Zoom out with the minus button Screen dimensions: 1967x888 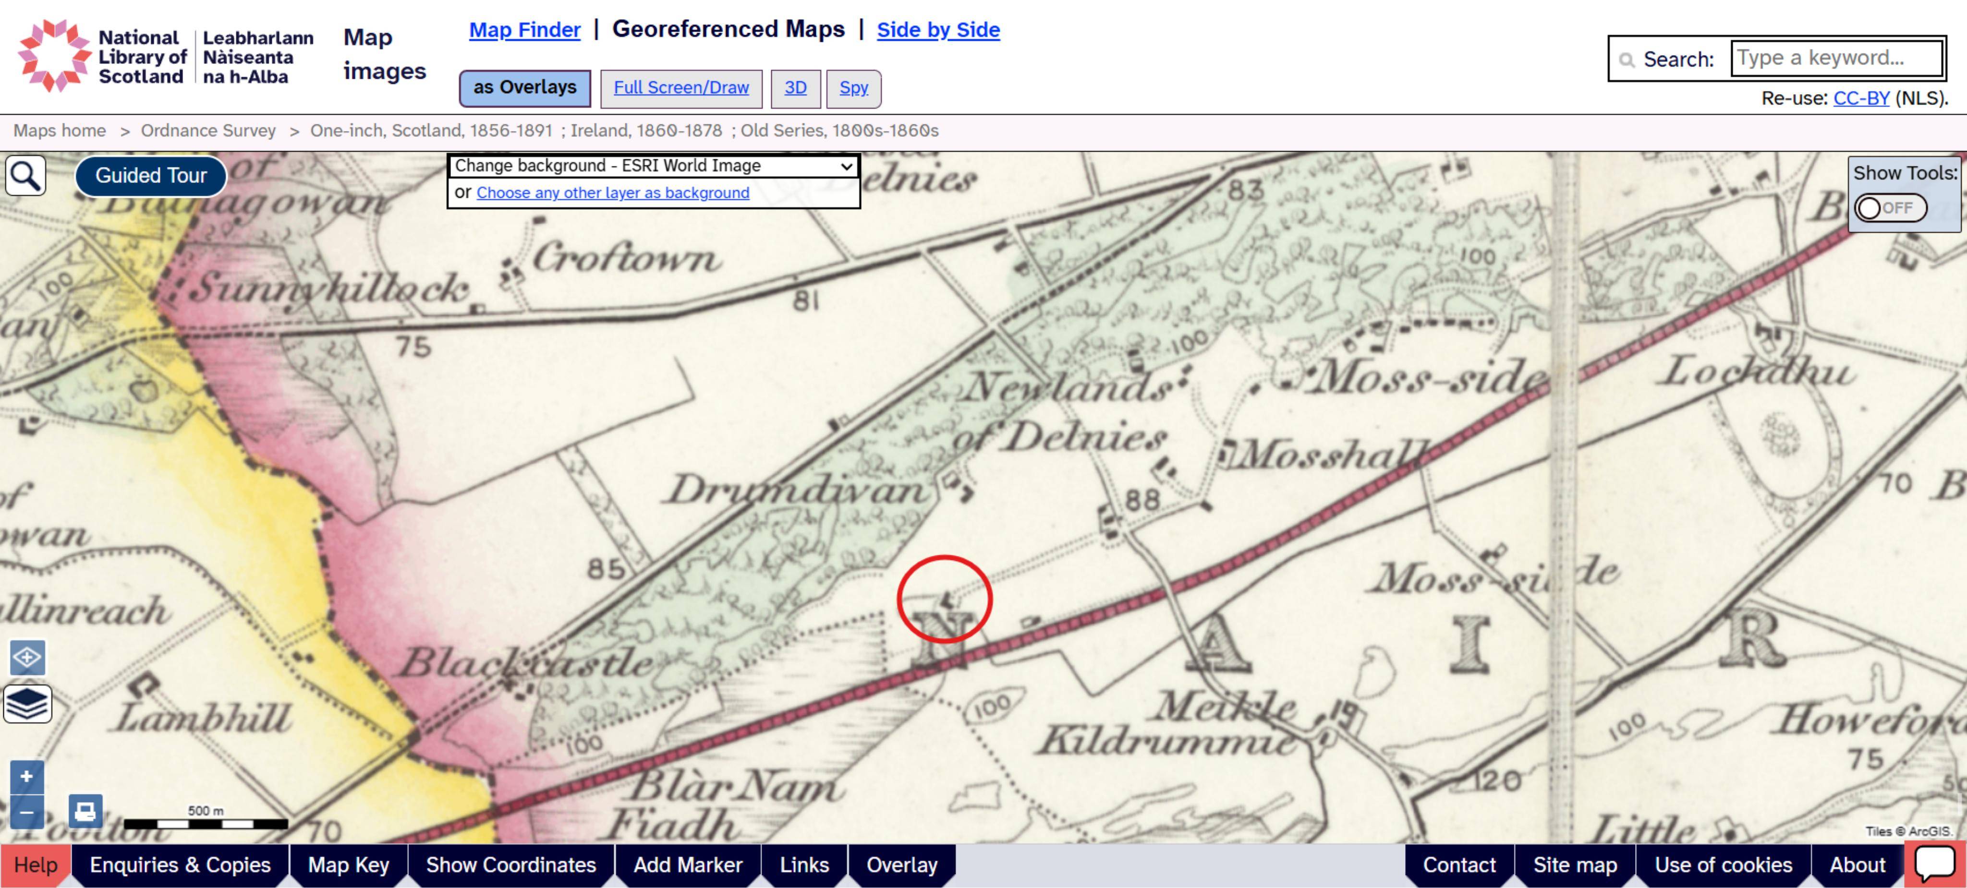(27, 812)
